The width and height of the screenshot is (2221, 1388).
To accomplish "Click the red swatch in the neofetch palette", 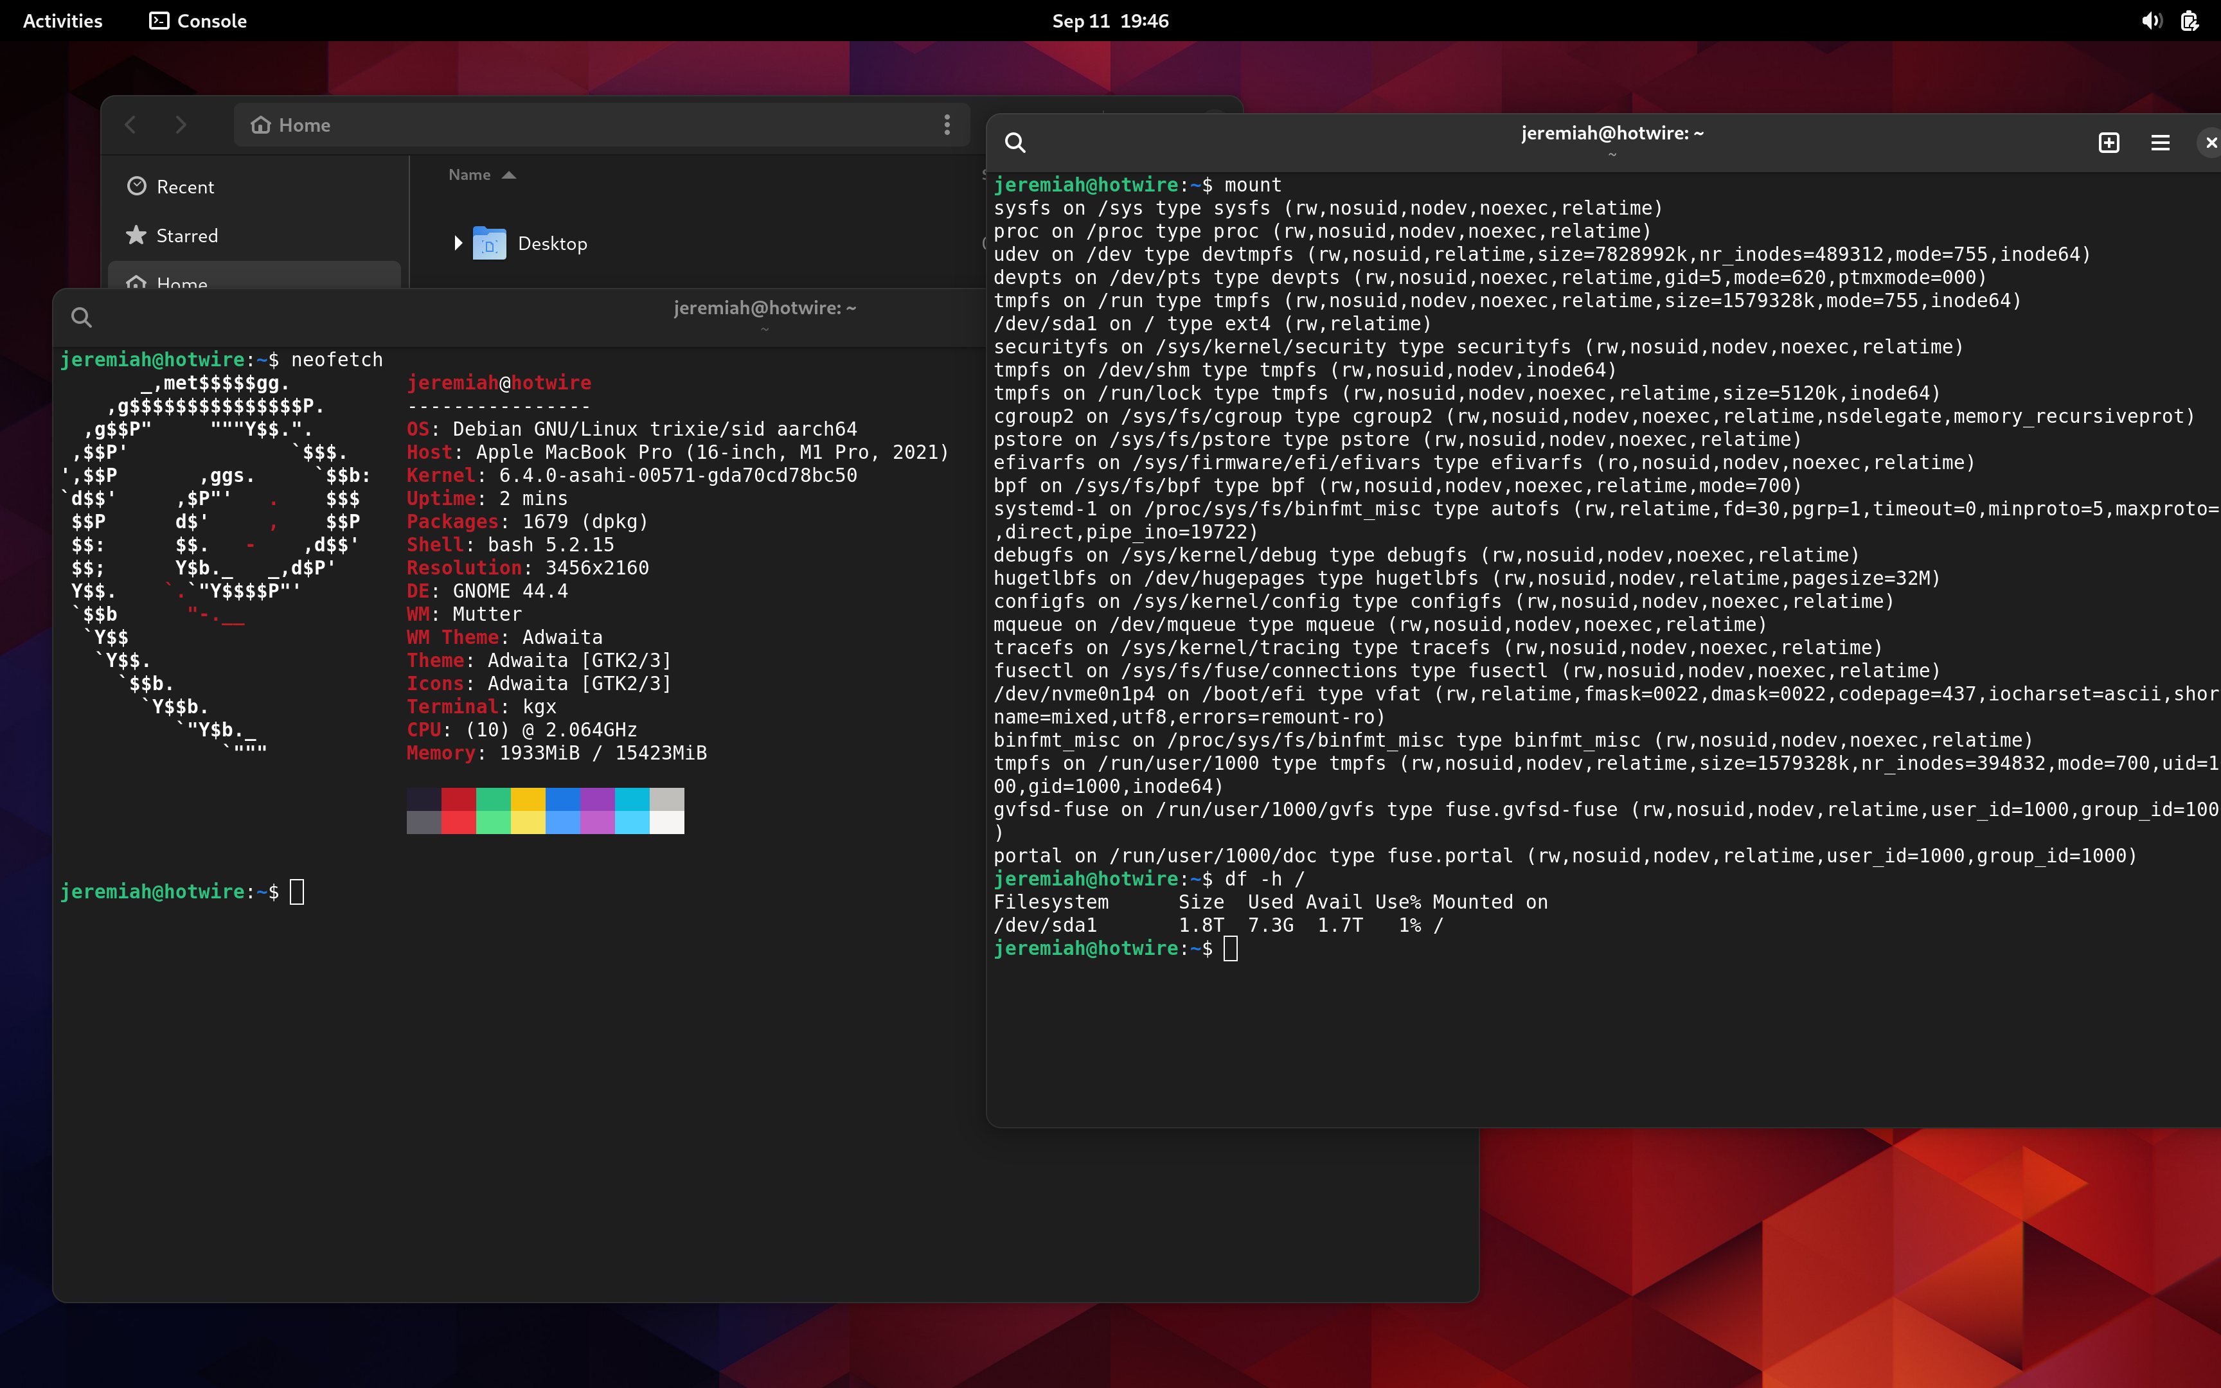I will (x=459, y=810).
